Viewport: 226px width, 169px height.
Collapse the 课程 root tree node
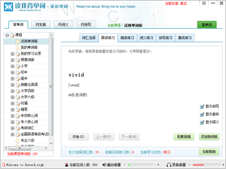[7, 35]
